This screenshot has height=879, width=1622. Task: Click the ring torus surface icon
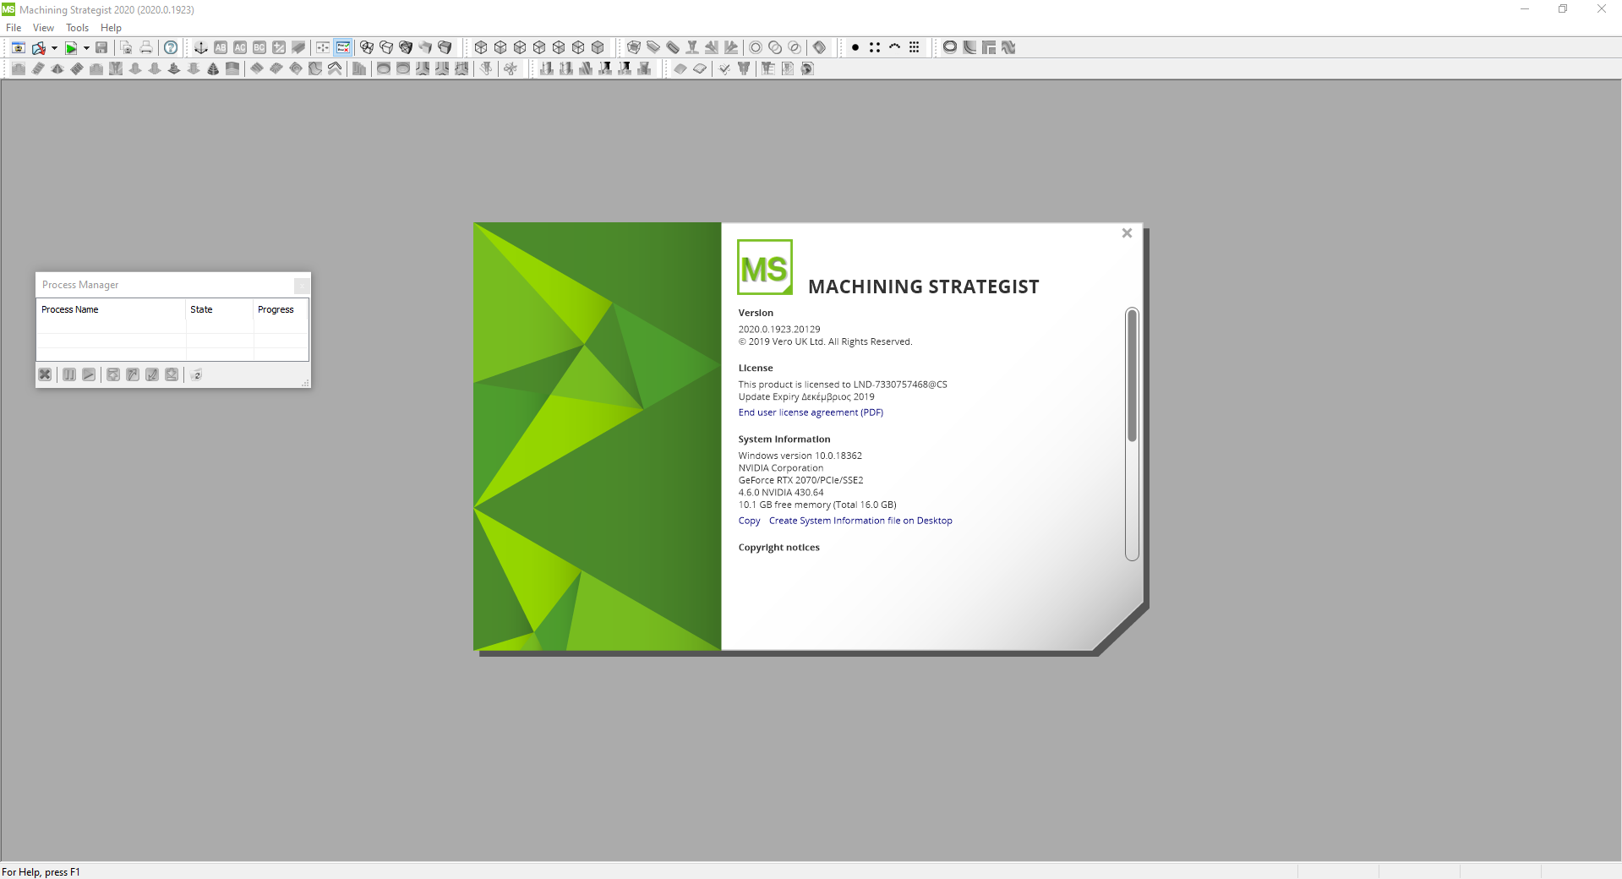coord(950,47)
